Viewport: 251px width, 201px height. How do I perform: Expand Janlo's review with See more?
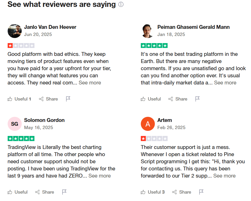[x=90, y=83]
